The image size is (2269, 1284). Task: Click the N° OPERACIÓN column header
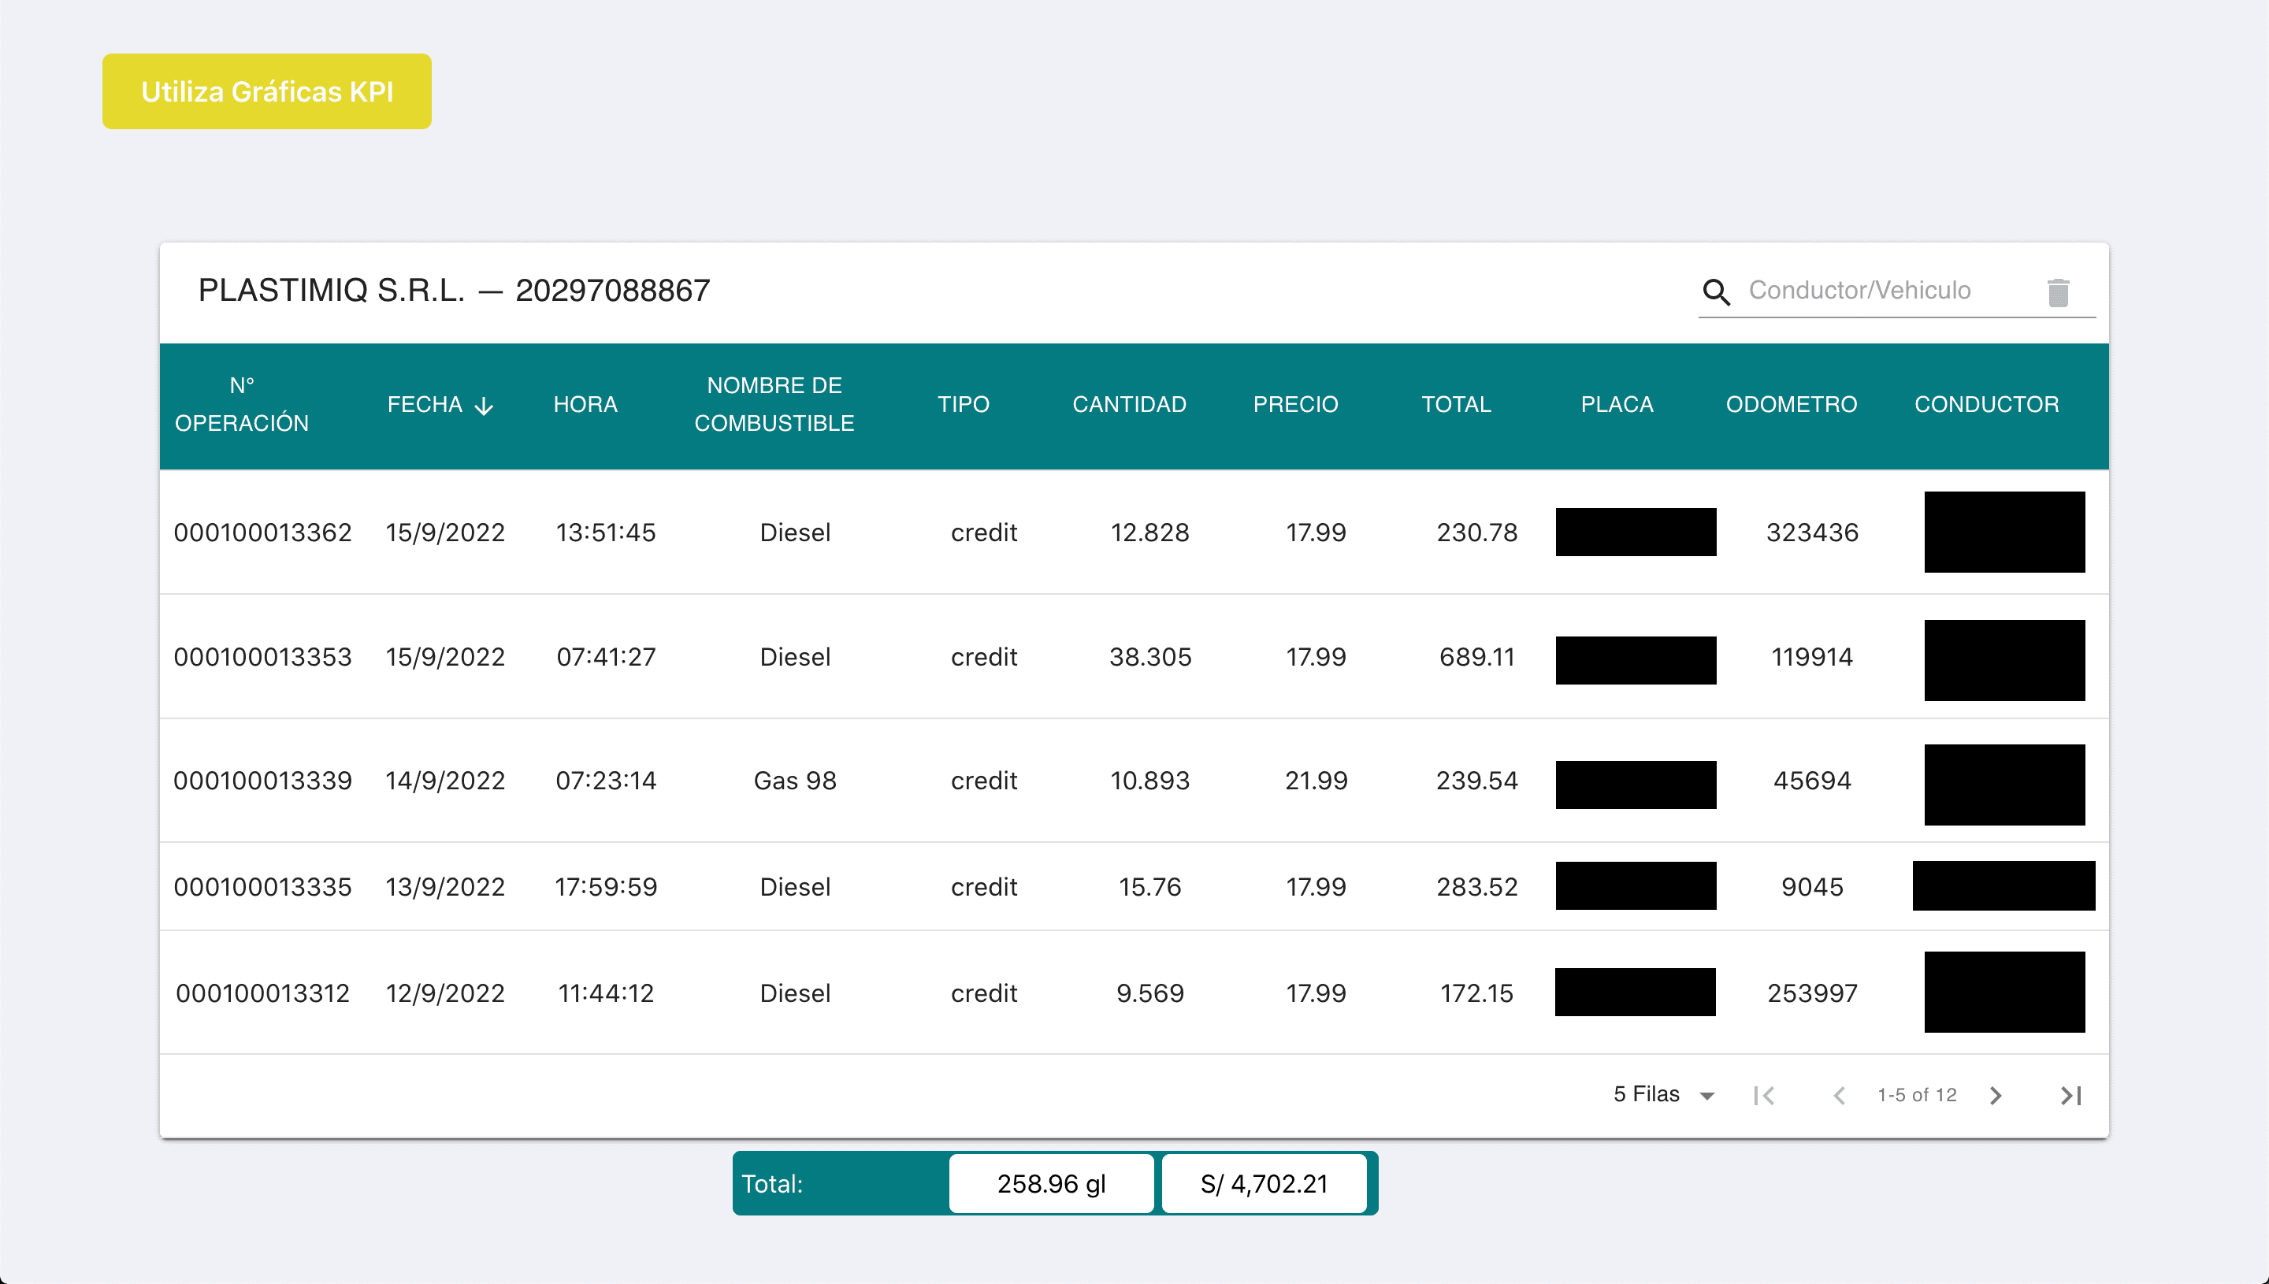pyautogui.click(x=242, y=405)
